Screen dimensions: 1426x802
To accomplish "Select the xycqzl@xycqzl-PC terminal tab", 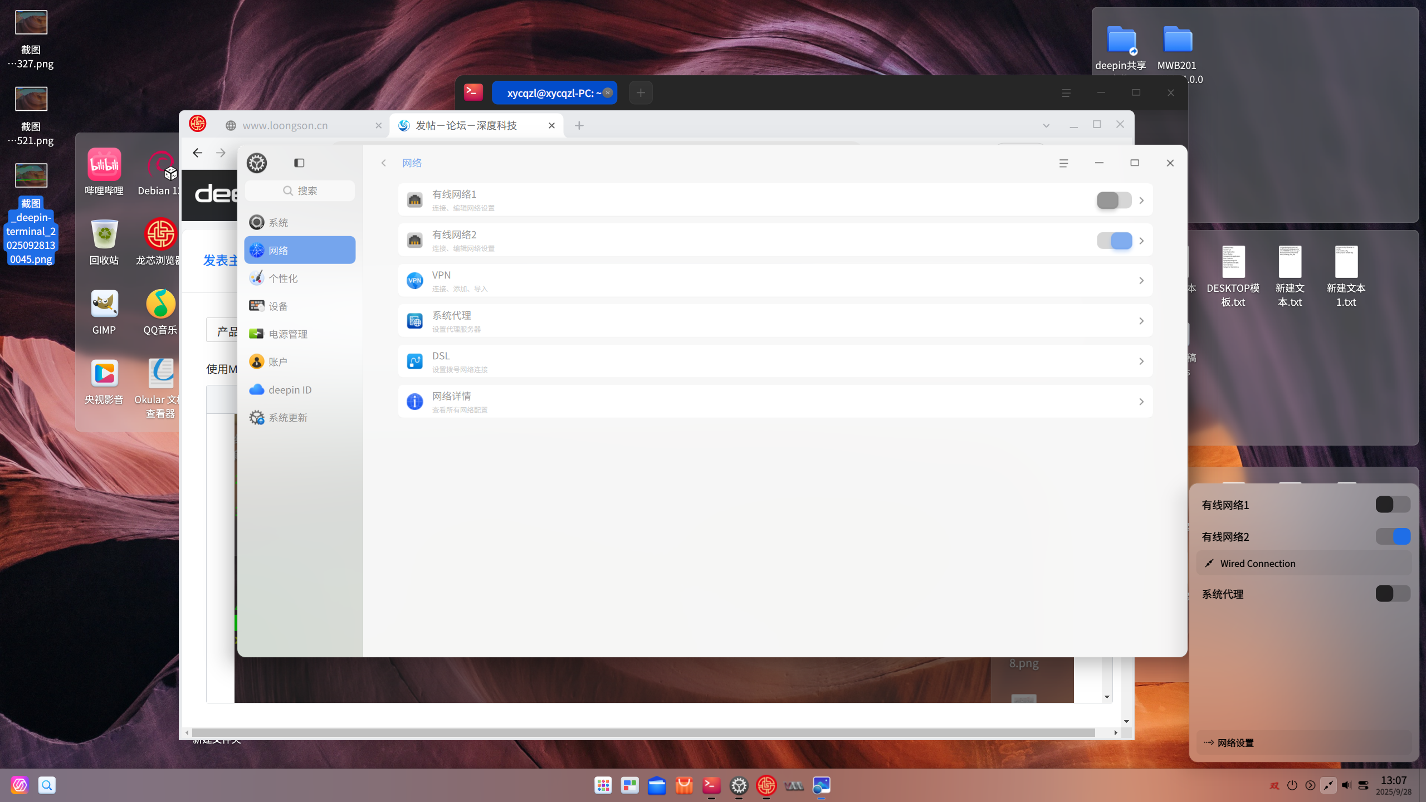I will click(x=554, y=93).
